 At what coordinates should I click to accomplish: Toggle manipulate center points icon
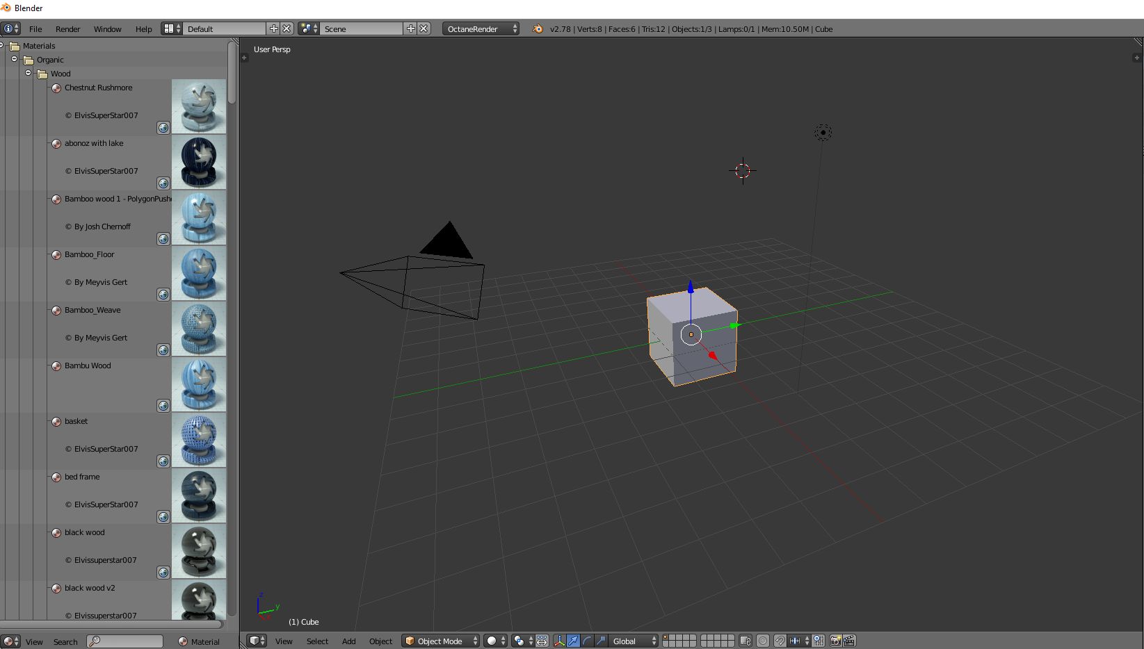[x=542, y=641]
